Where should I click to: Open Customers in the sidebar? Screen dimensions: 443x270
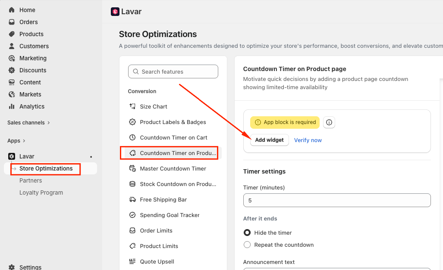pos(34,46)
